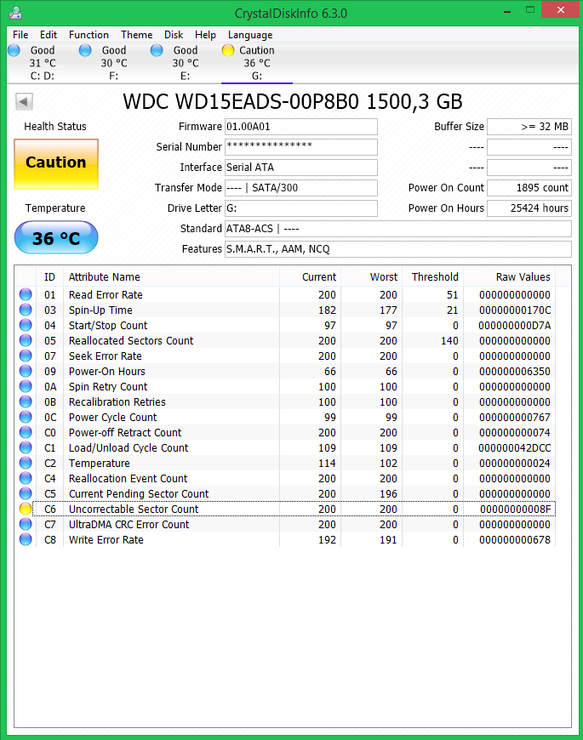Click raw value 000000042DCC
Viewport: 583px width, 740px height.
tap(515, 448)
